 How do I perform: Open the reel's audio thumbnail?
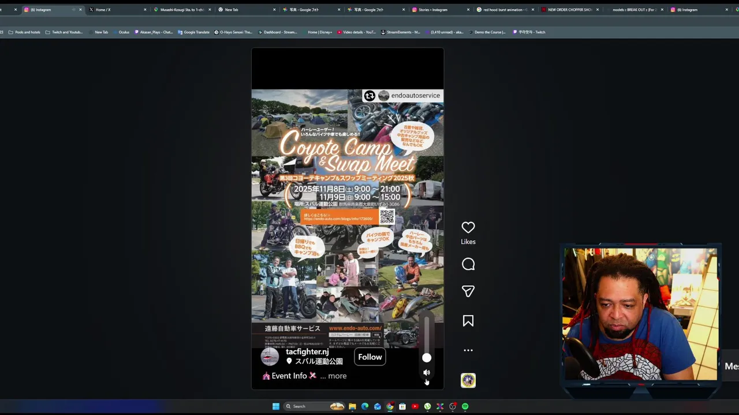pyautogui.click(x=468, y=380)
